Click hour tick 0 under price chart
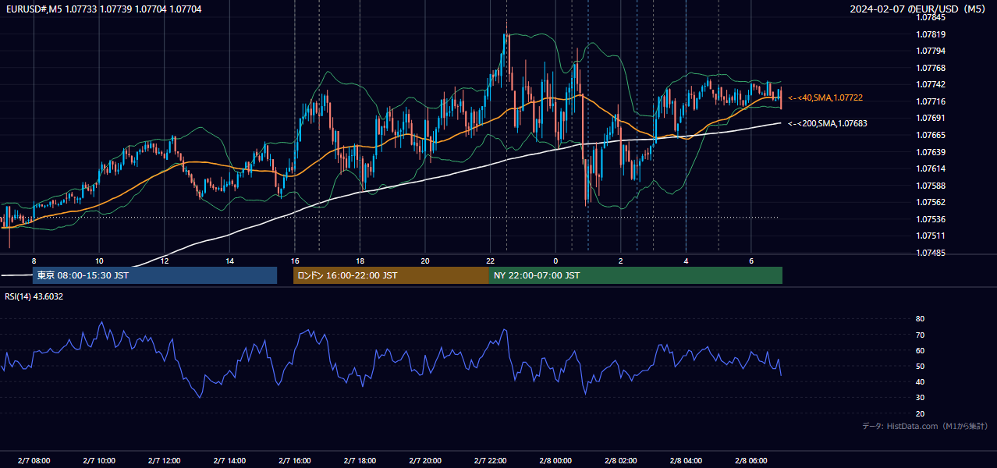This screenshot has width=997, height=468. [x=555, y=261]
